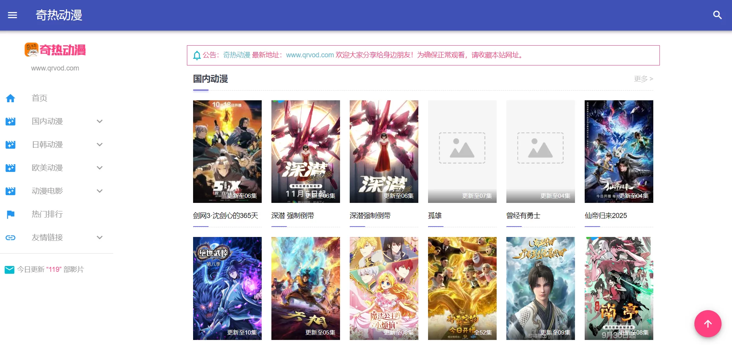
Task: Select 欧美动漫 in the sidebar menu
Action: click(x=47, y=168)
